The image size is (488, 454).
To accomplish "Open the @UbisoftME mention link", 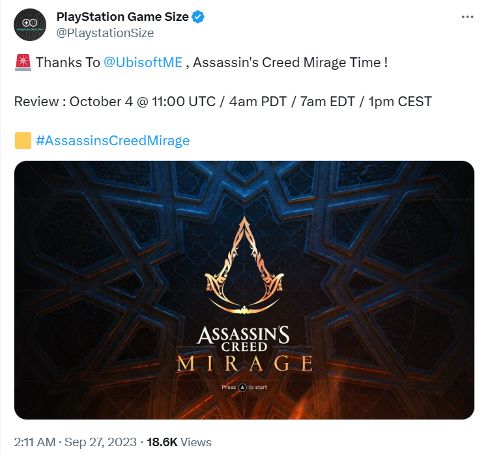I will click(143, 63).
